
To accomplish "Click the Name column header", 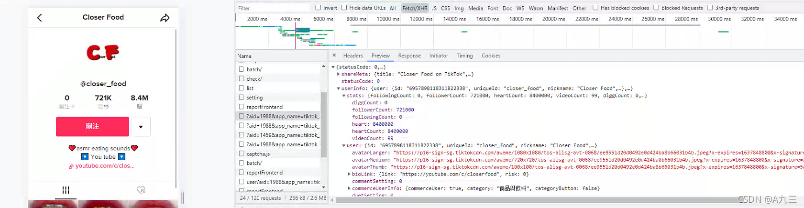I will pos(281,56).
